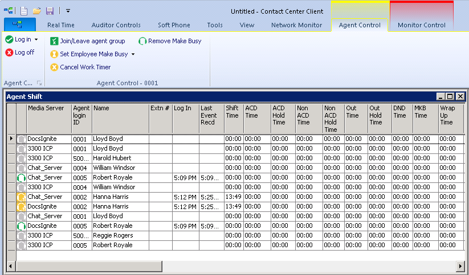Screen dimensions: 469x275
Task: Switch to the Soft Phone tab
Action: [x=174, y=25]
